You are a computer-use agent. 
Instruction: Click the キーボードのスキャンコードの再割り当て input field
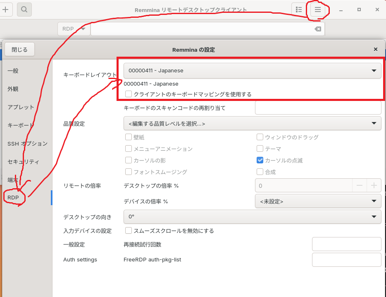pos(318,108)
